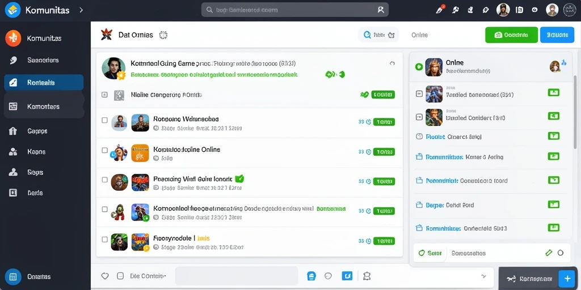Image resolution: width=581 pixels, height=290 pixels.
Task: Open notifications pen icon with red badge
Action: [x=440, y=10]
